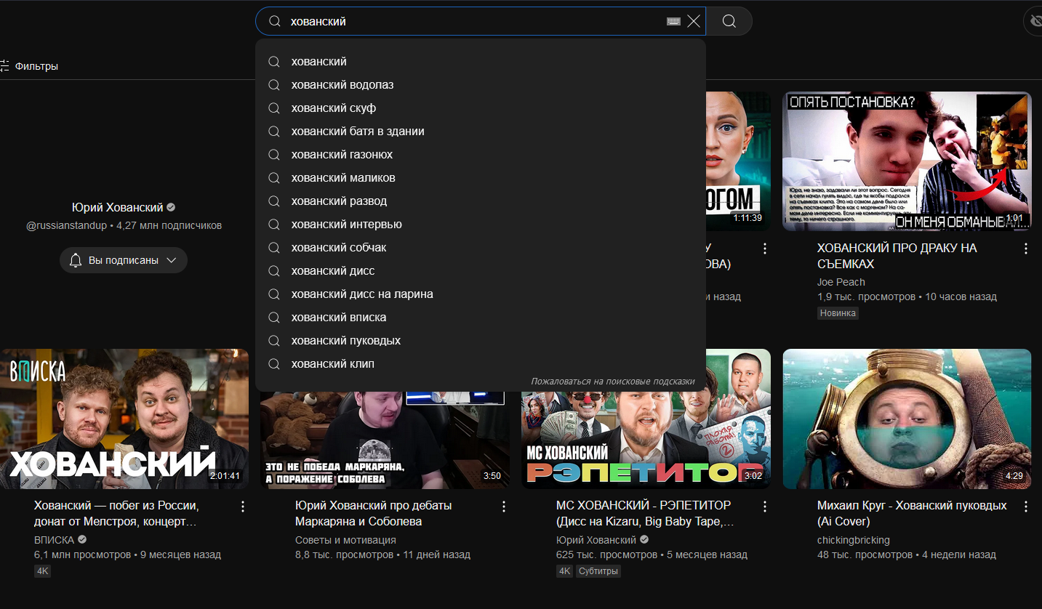Open three-dot menu for "Юрий Хованский про дебаты"

point(504,507)
